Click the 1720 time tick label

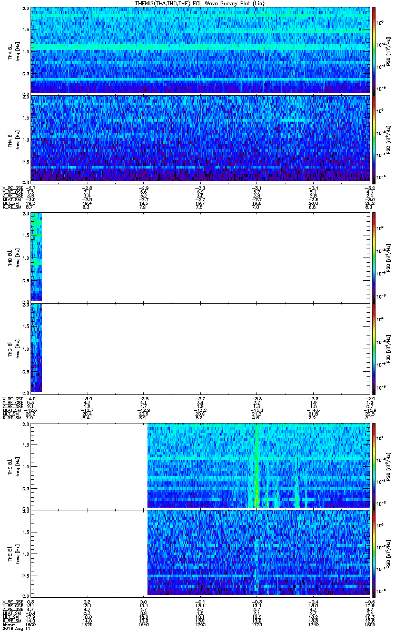click(256, 624)
